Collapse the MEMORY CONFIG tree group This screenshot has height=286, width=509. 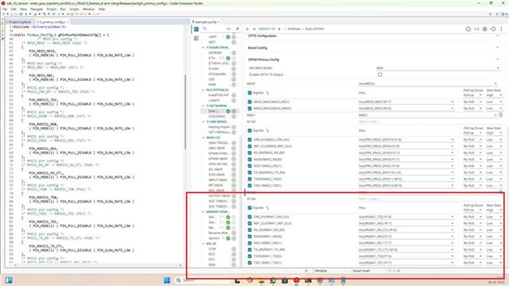tap(204, 212)
